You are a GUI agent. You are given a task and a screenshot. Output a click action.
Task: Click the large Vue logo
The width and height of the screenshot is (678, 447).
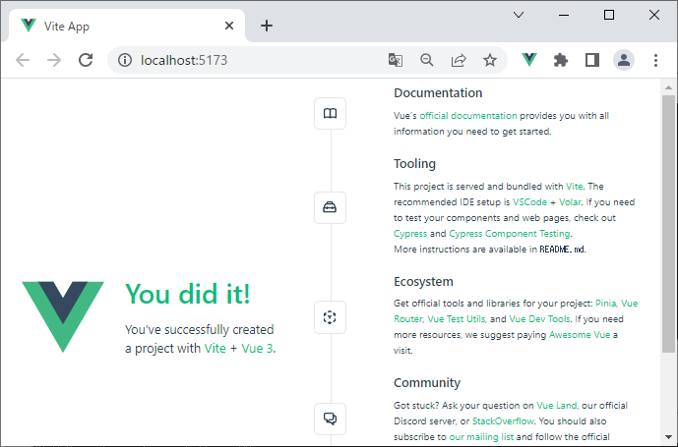[x=63, y=316]
